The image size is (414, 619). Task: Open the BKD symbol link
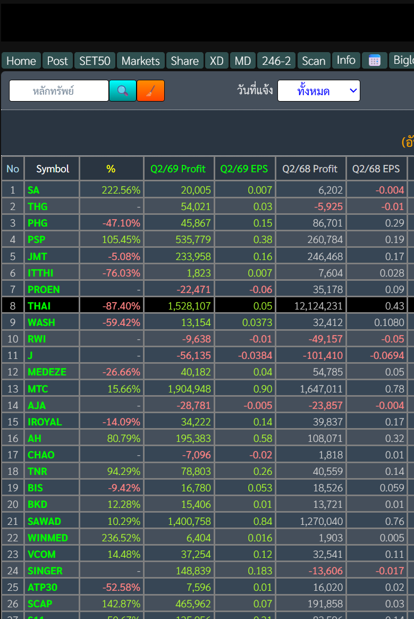pos(37,505)
